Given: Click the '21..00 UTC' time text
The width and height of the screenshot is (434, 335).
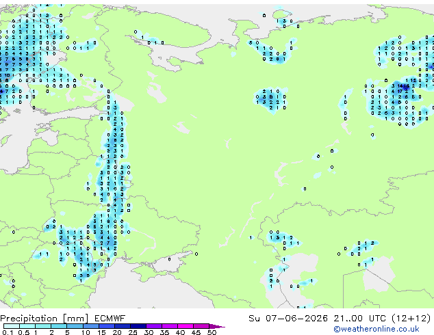Looking at the screenshot, I should [359, 319].
